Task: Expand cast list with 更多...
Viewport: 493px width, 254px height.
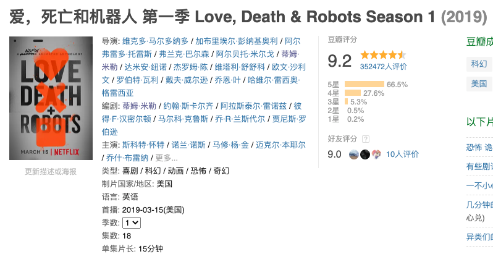Action: (x=167, y=158)
